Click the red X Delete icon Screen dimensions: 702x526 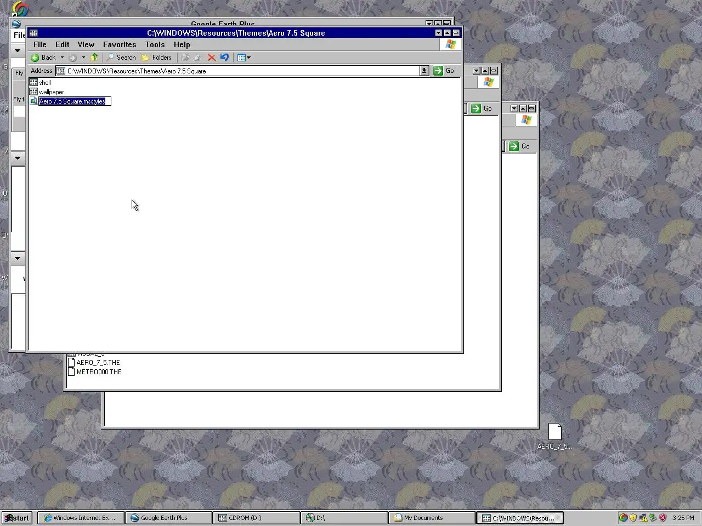[x=211, y=58]
